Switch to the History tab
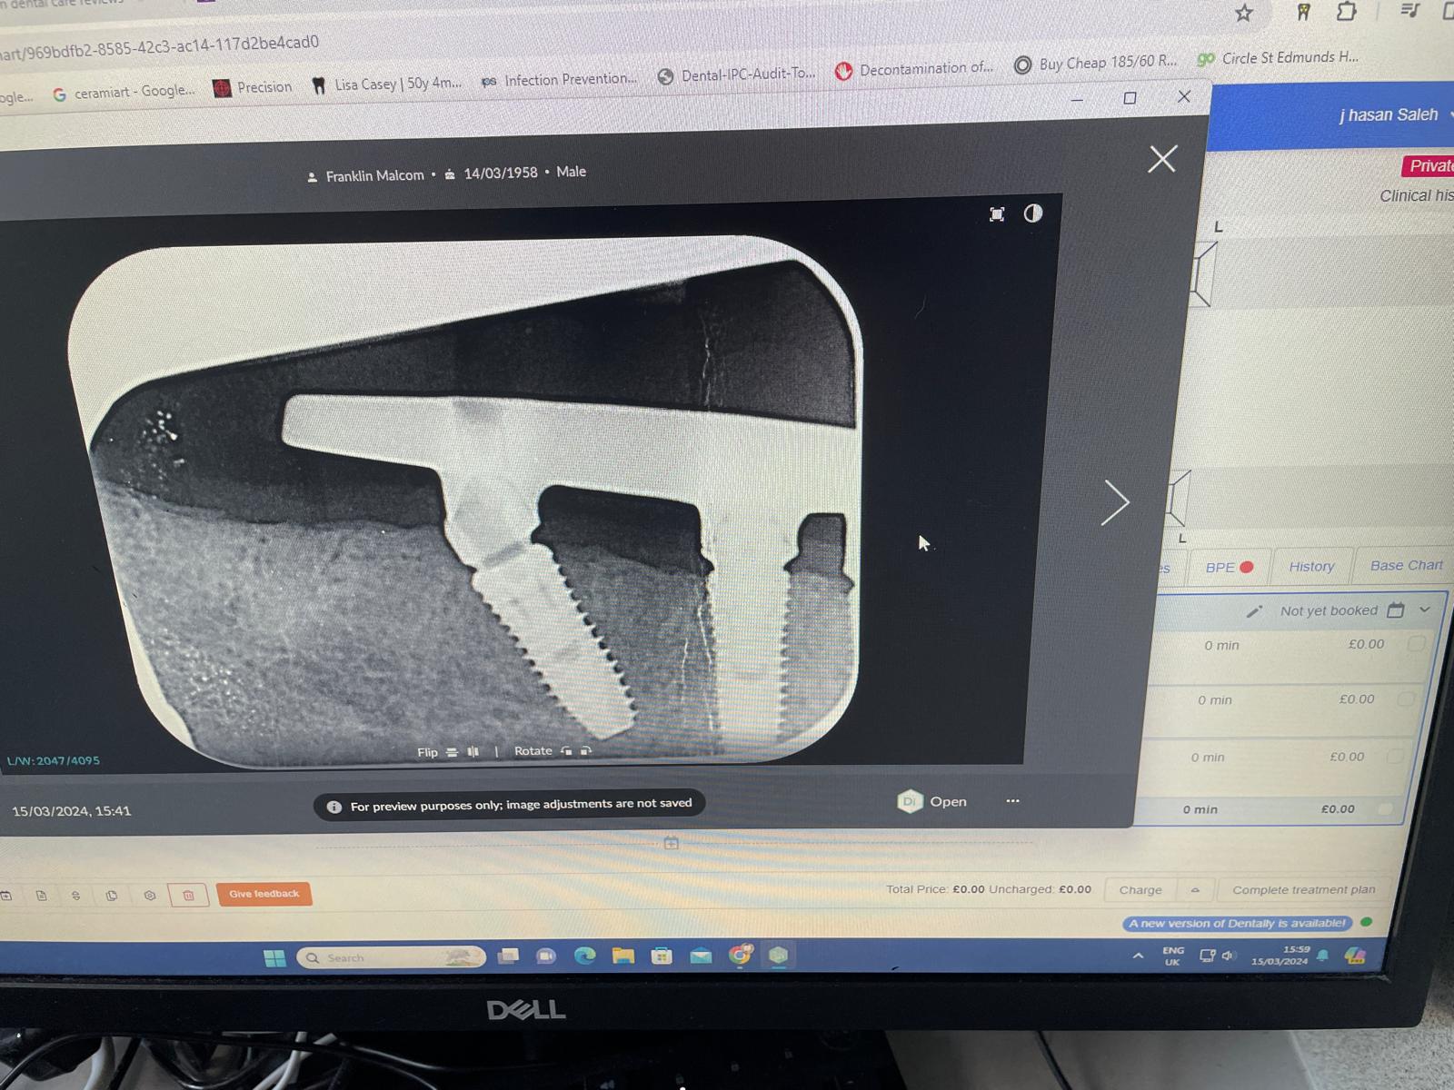The image size is (1454, 1090). click(1311, 567)
